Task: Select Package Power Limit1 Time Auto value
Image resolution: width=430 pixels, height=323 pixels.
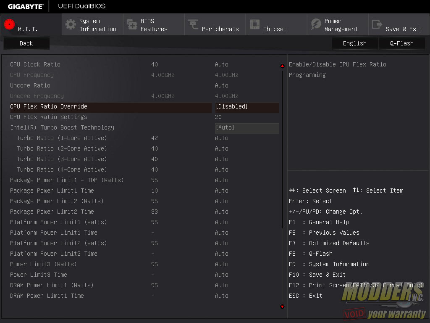Action: pyautogui.click(x=222, y=191)
